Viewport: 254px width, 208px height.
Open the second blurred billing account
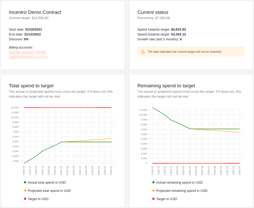click(28, 57)
